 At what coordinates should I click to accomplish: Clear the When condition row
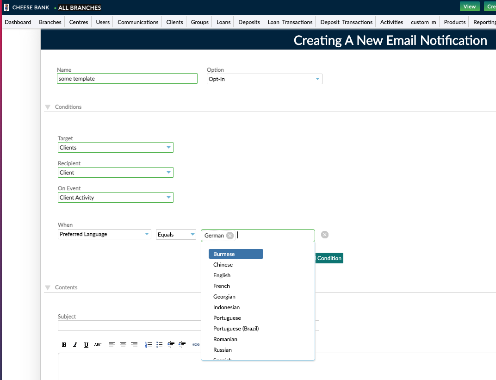tap(325, 235)
